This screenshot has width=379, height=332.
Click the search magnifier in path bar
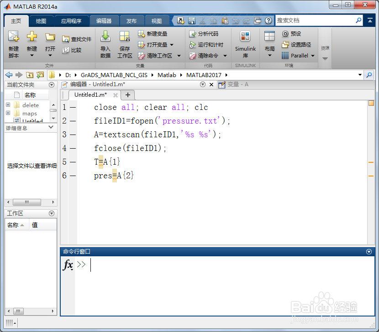[369, 75]
